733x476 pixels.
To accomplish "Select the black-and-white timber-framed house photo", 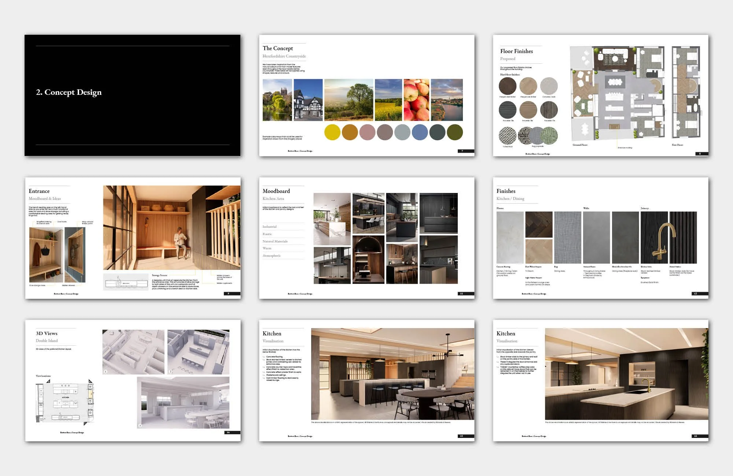I will coord(308,100).
